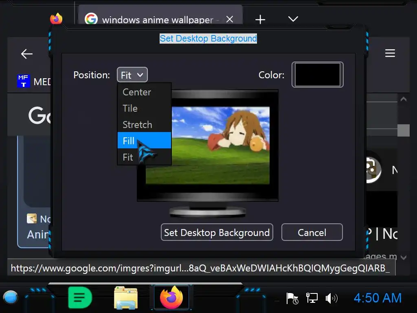This screenshot has height=313, width=417.
Task: Go back with Firefox's back arrow
Action: click(x=26, y=54)
